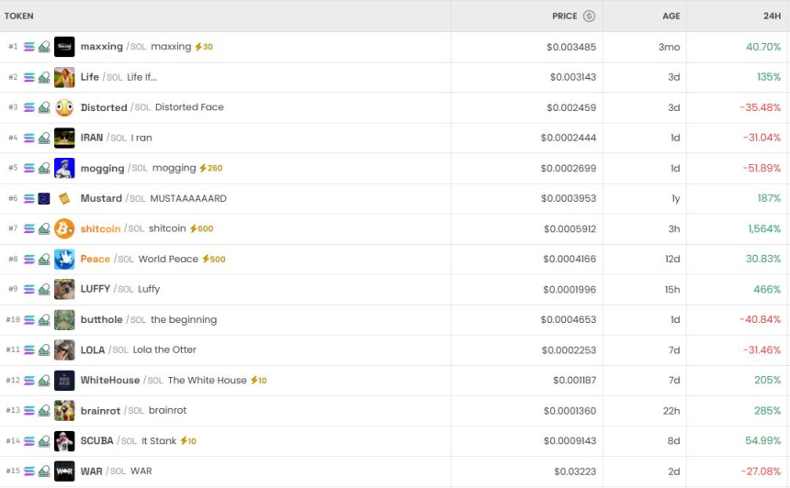Click the Mustard token logo

point(64,198)
